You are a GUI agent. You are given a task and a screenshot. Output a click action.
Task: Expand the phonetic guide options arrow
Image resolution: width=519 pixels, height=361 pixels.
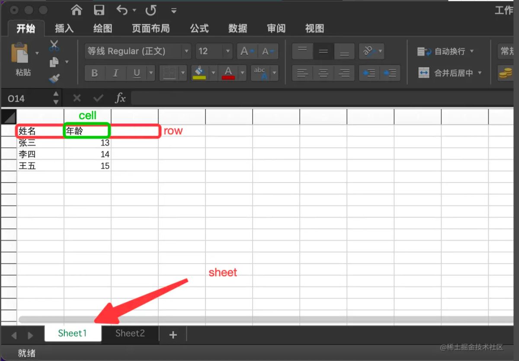point(274,73)
